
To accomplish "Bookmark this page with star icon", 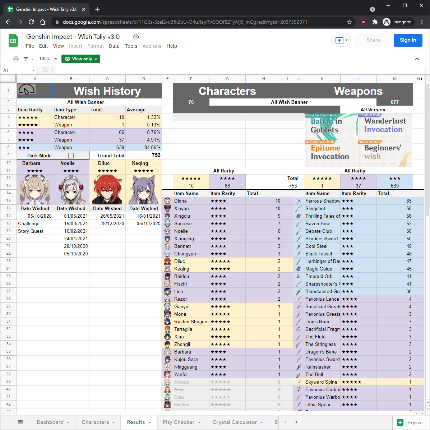I will (x=349, y=22).
